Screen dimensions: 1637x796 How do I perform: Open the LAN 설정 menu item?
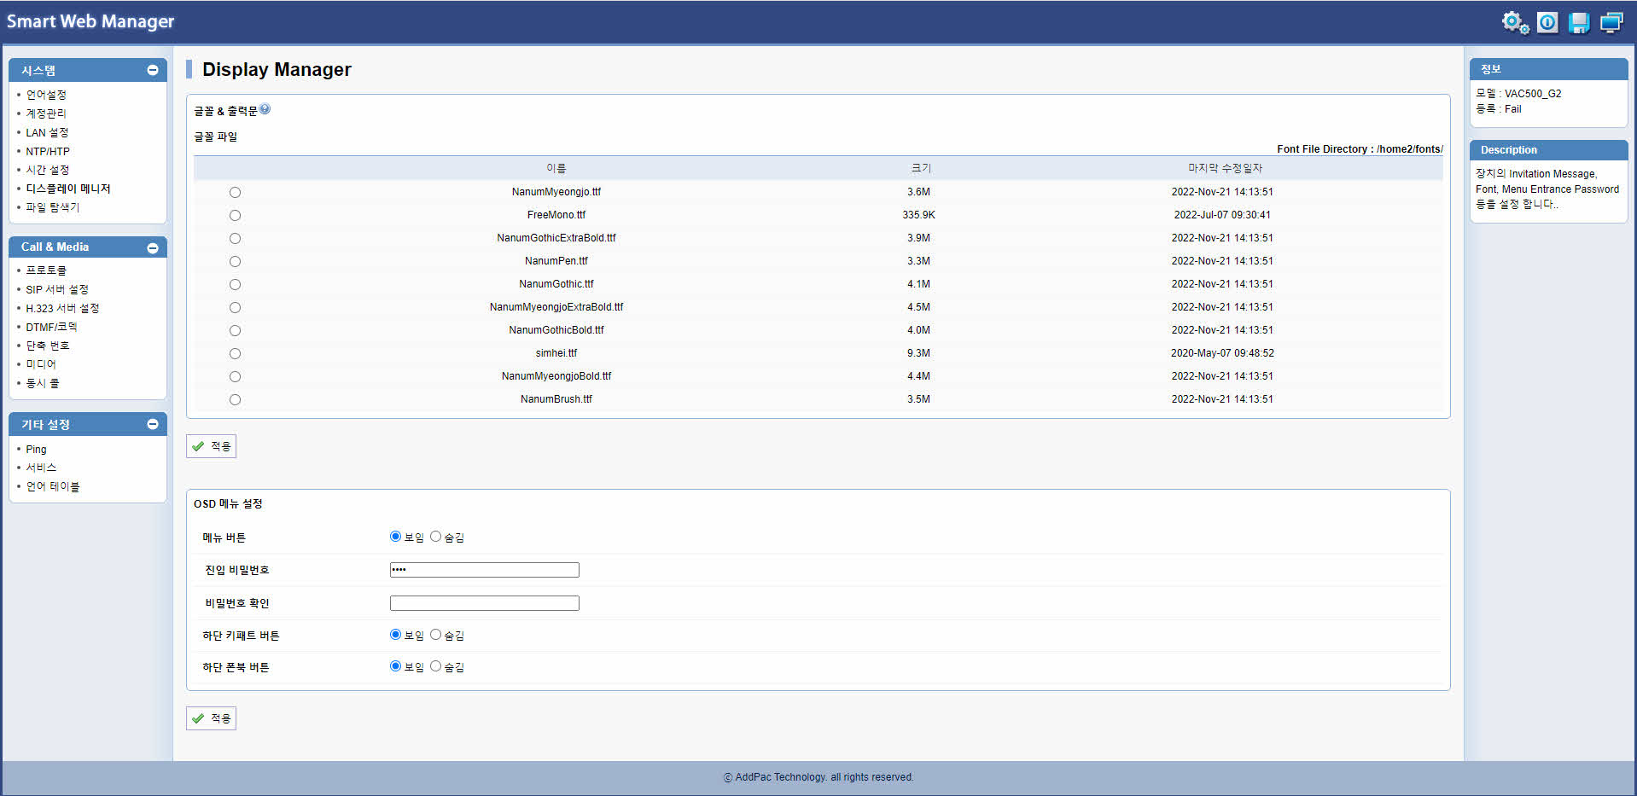point(47,132)
